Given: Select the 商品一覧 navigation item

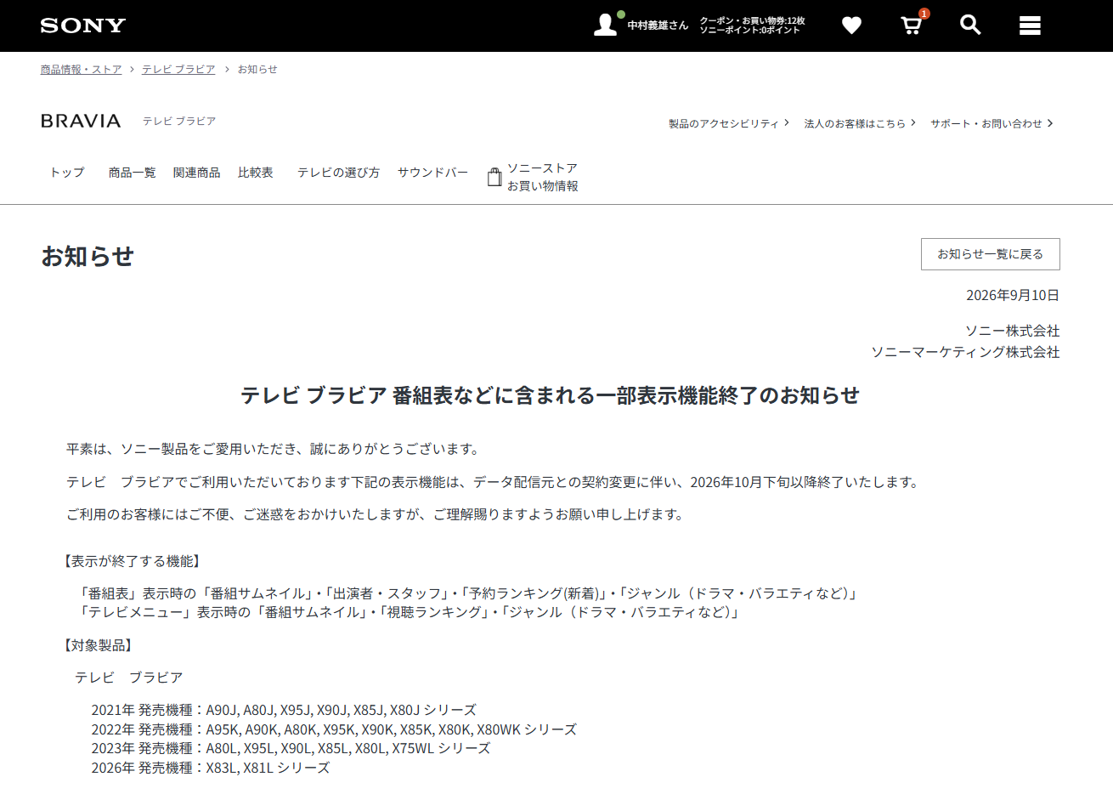Looking at the screenshot, I should click(132, 173).
